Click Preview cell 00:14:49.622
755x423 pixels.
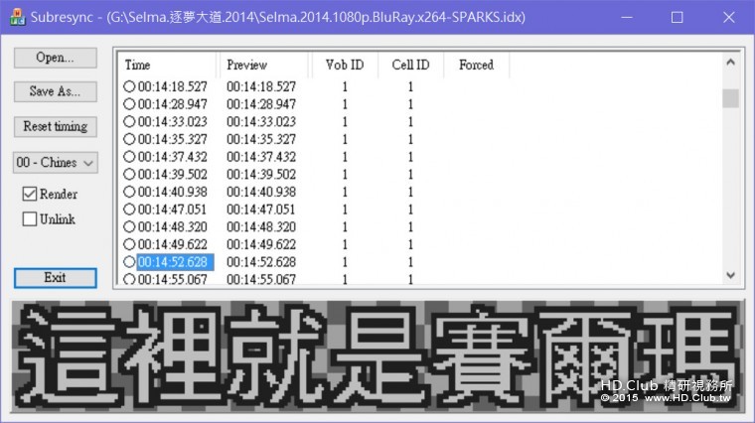pos(261,244)
